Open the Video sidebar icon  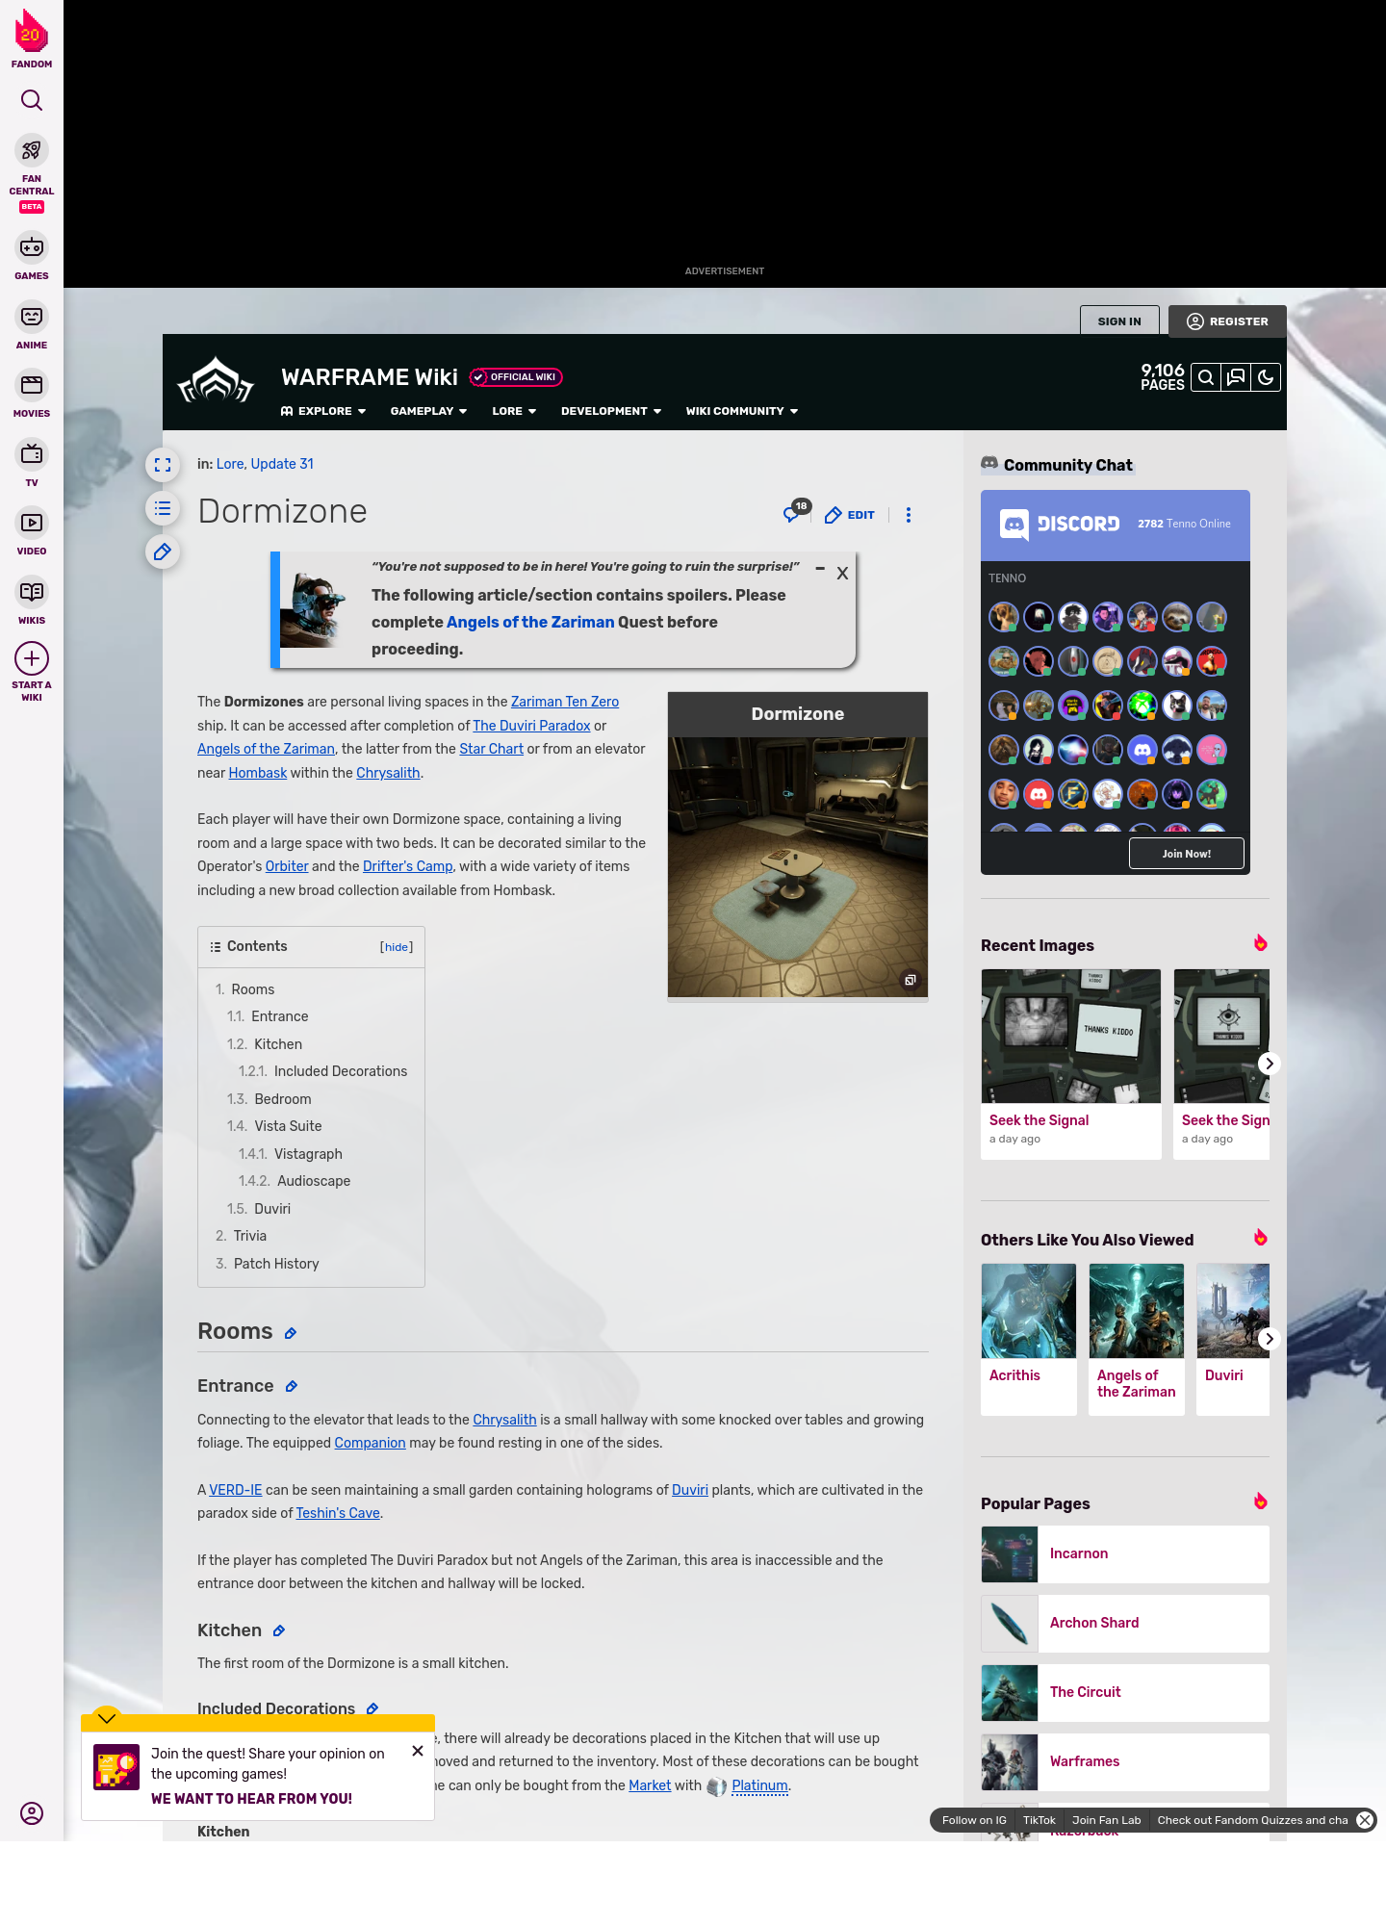[32, 523]
